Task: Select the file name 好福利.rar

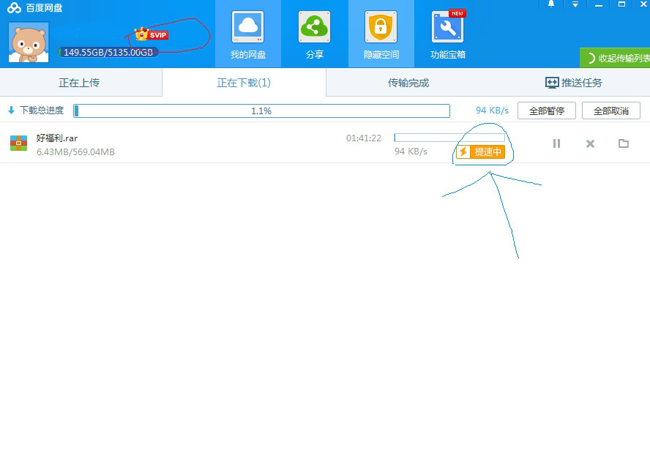Action: tap(57, 138)
